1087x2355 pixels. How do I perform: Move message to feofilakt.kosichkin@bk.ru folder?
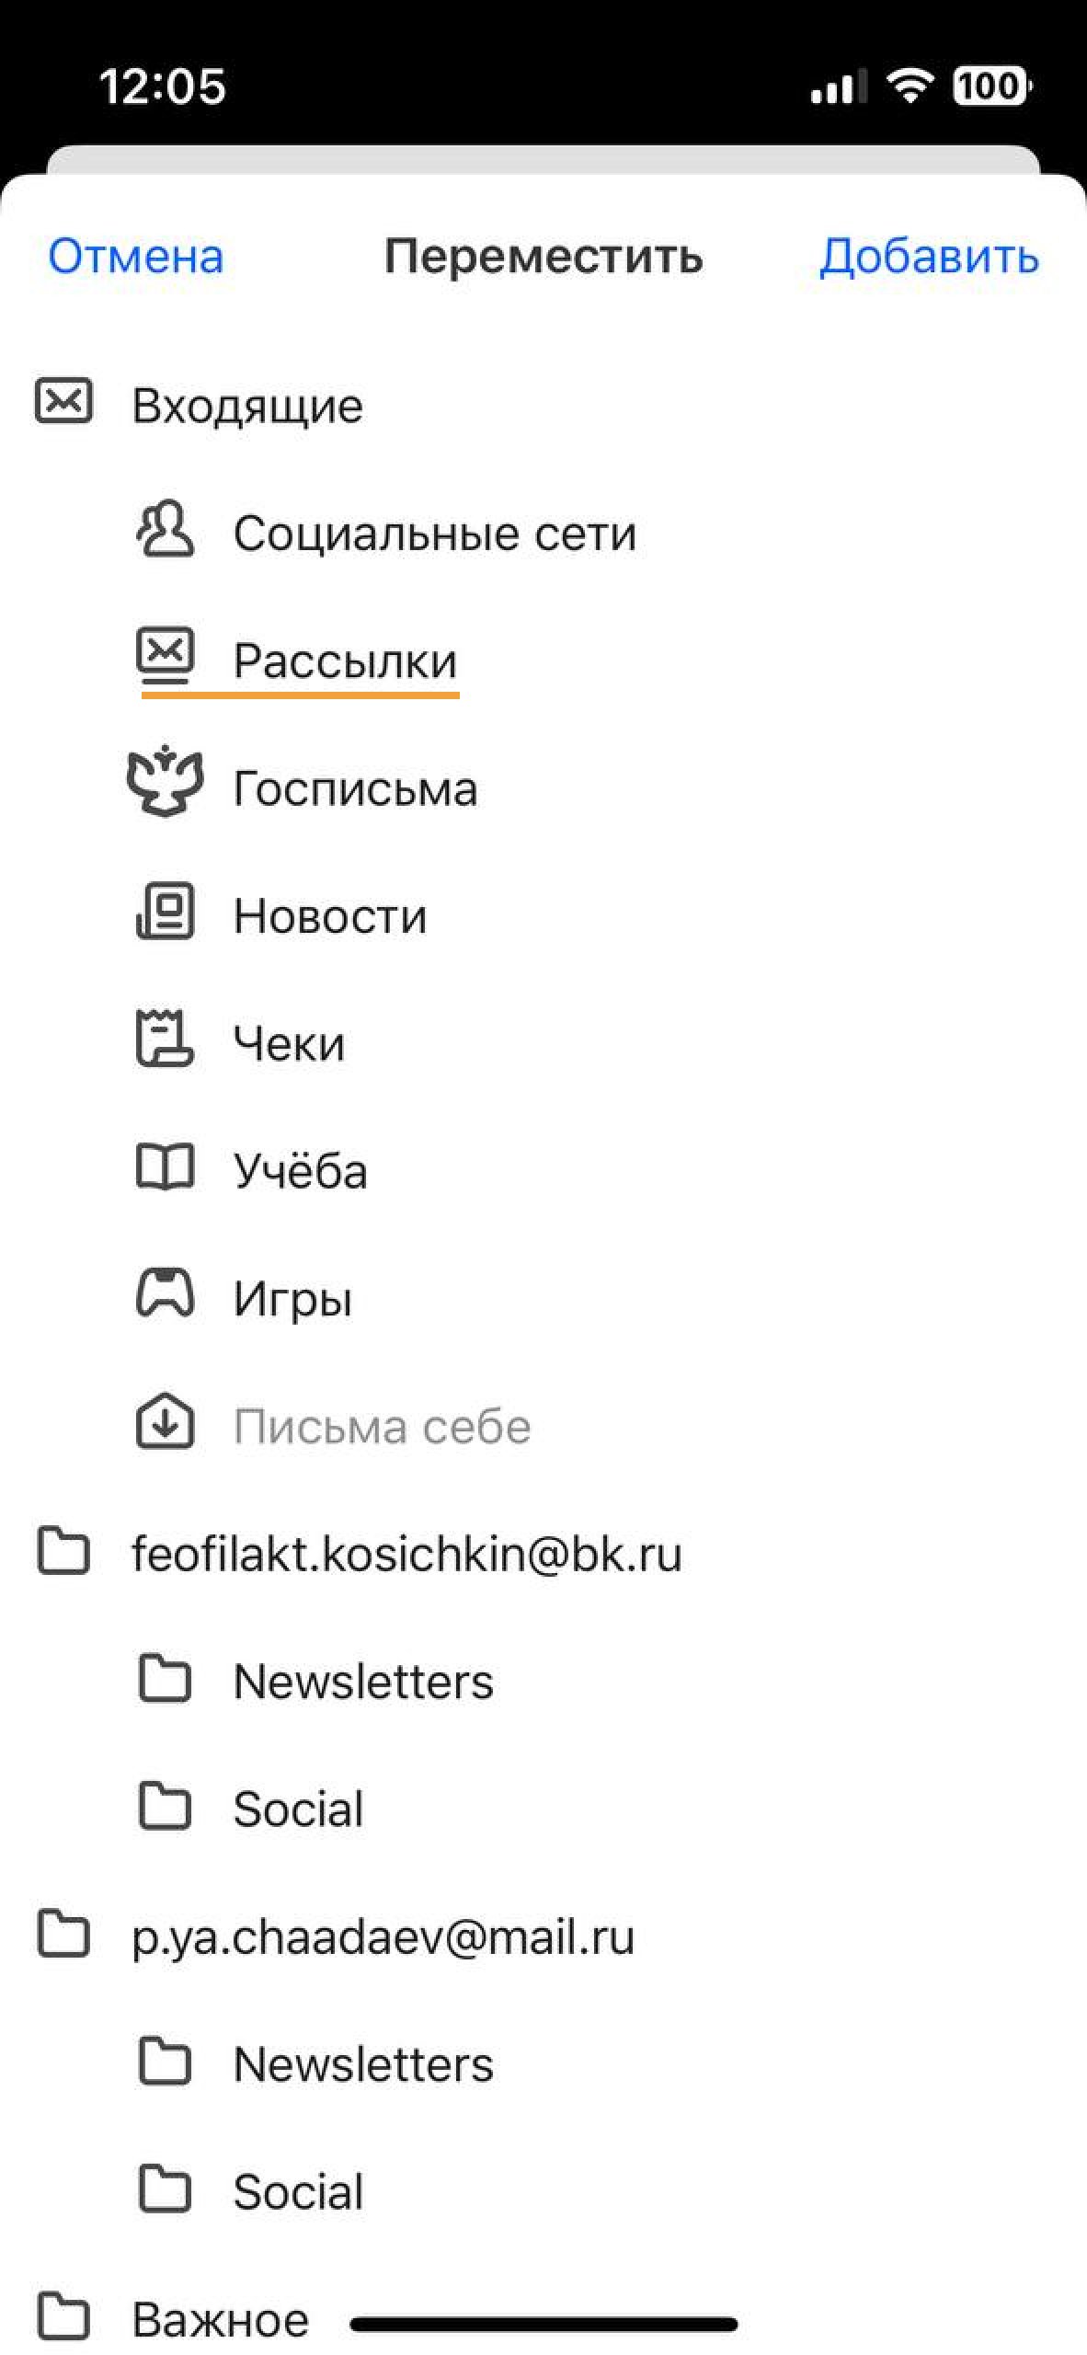click(543, 1554)
